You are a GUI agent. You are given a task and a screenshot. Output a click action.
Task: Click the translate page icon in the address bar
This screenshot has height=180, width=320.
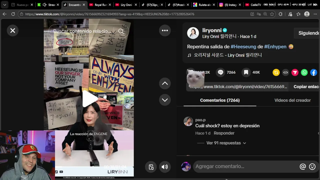(x=259, y=14)
